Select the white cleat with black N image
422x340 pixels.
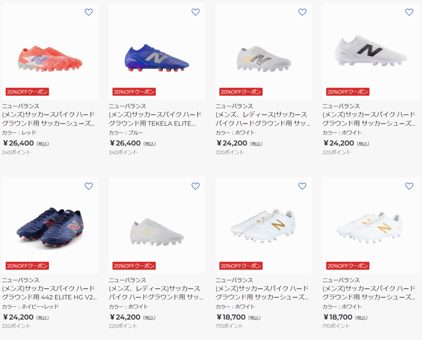pyautogui.click(x=370, y=51)
